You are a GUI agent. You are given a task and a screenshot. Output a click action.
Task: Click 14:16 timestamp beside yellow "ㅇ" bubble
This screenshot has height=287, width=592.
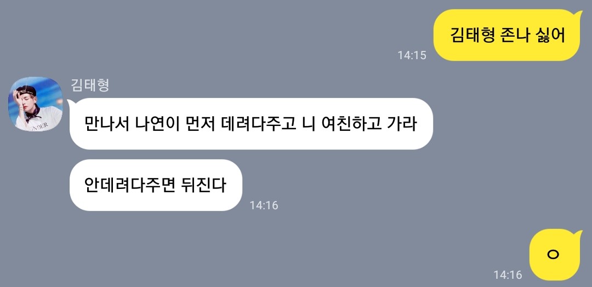[x=508, y=275]
